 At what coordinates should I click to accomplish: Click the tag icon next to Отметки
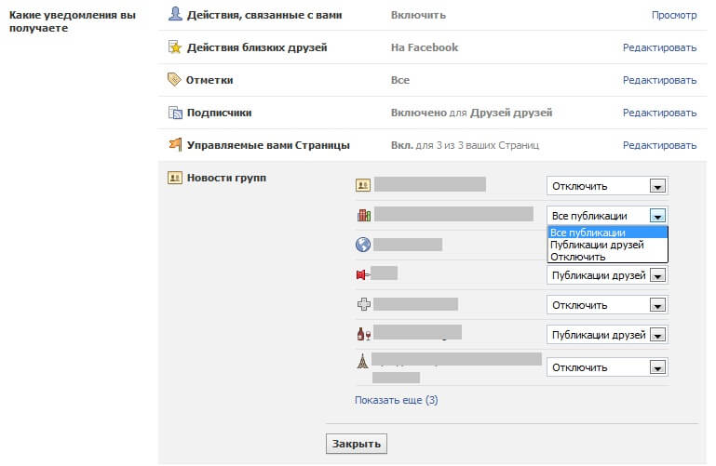click(174, 80)
